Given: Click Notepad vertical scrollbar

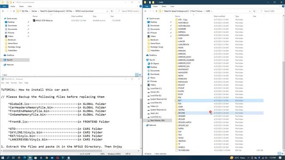Looking at the screenshot, I should [x=141, y=108].
